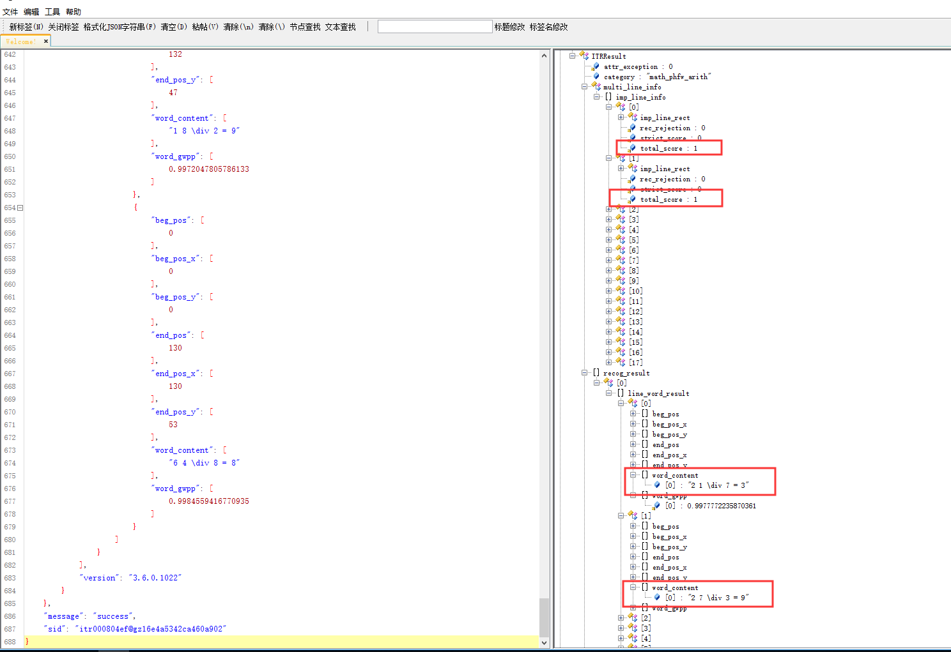Select end_pos_x row under line_word_result [1]
951x652 pixels.
click(x=669, y=567)
